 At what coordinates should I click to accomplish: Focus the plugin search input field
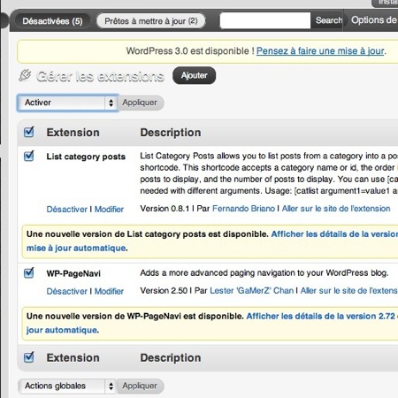[x=265, y=20]
